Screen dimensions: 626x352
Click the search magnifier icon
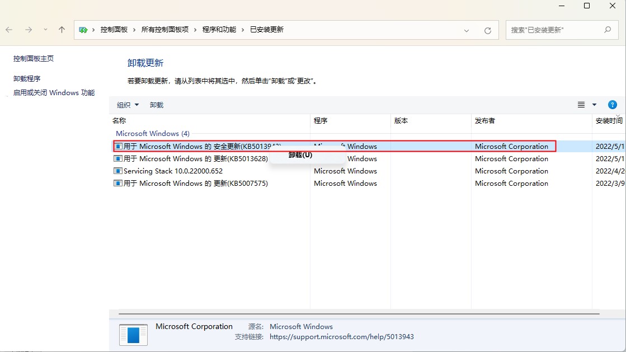(x=608, y=30)
